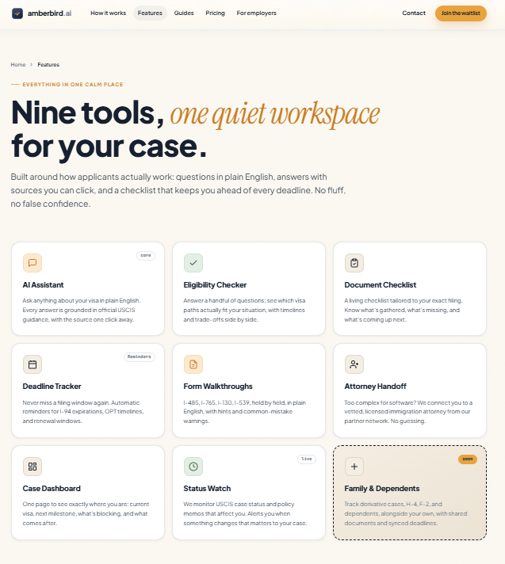Click the 'We monitor USCIS case status' description
The image size is (505, 564).
click(245, 513)
